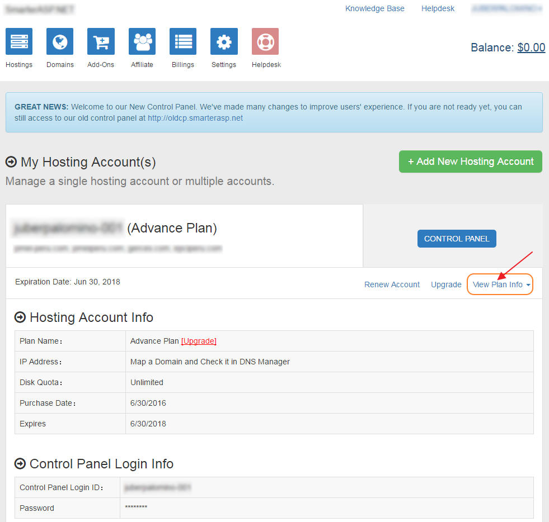This screenshot has width=549, height=522.
Task: Click the Renew Account link
Action: coord(392,284)
